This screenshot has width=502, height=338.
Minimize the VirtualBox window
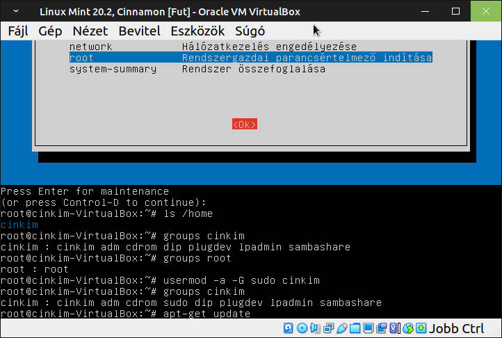(x=425, y=11)
